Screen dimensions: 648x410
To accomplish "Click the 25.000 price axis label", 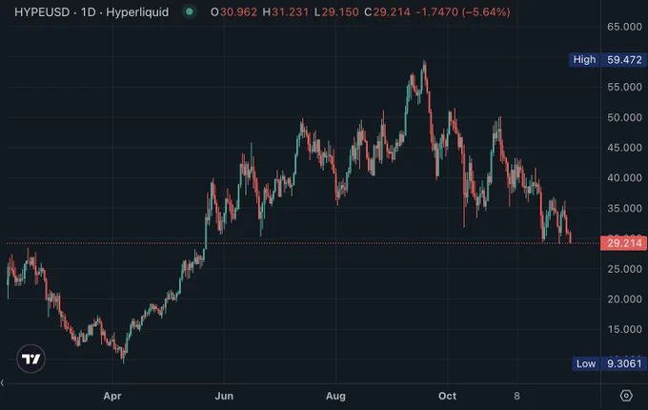I will [x=624, y=269].
